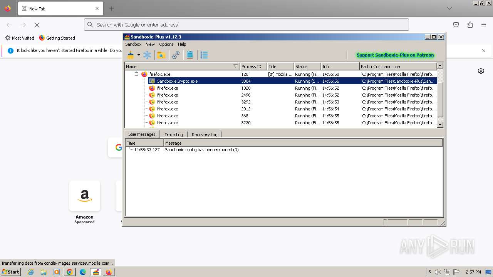Viewport: 493px width, 277px height.
Task: Click the SandboxieCrypto.exe row icon
Action: [152, 81]
